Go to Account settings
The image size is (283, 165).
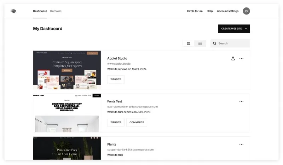227,11
